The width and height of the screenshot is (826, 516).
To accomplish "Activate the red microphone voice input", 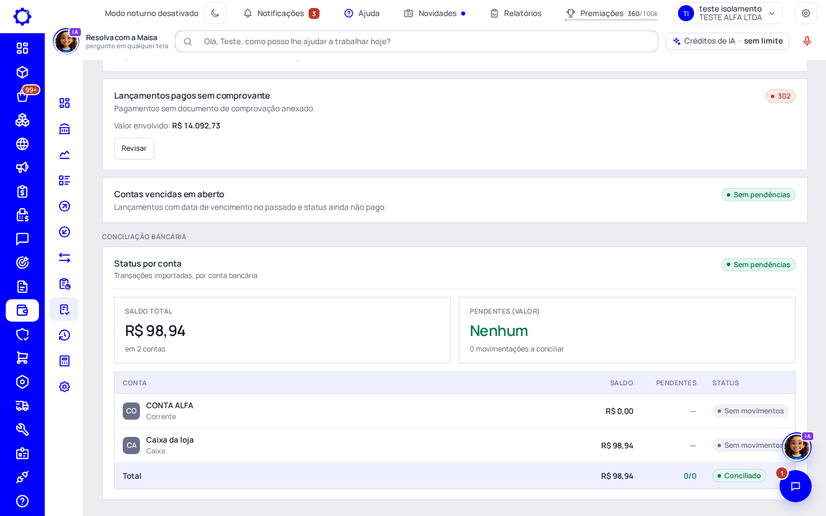I will click(x=807, y=41).
